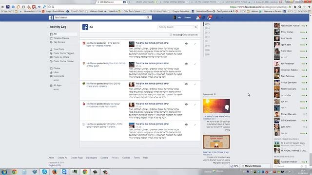This screenshot has width=312, height=175.
Task: Expand MORE under Comments in the sidebar
Action: (x=56, y=80)
